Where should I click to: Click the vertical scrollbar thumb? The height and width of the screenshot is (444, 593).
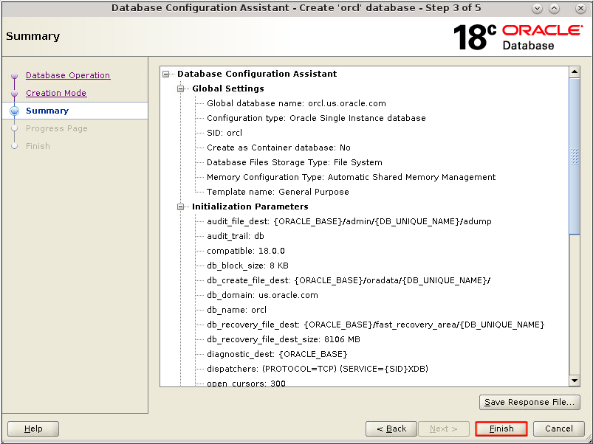[x=575, y=156]
